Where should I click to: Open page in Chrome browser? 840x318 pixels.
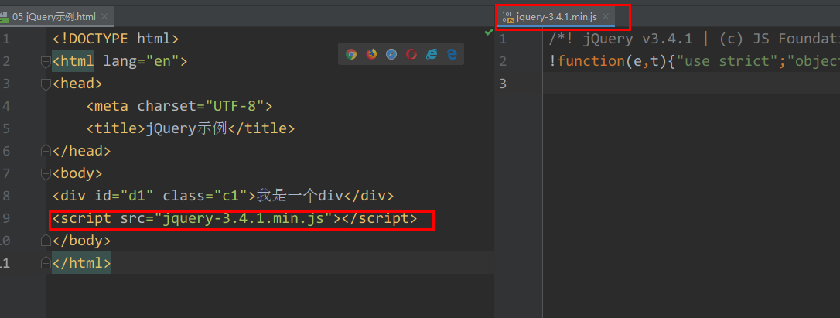pyautogui.click(x=351, y=53)
